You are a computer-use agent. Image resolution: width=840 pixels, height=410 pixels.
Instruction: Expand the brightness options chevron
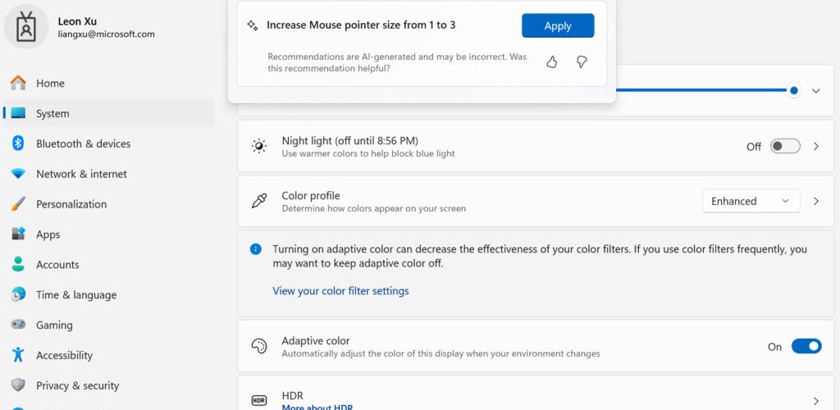click(815, 91)
